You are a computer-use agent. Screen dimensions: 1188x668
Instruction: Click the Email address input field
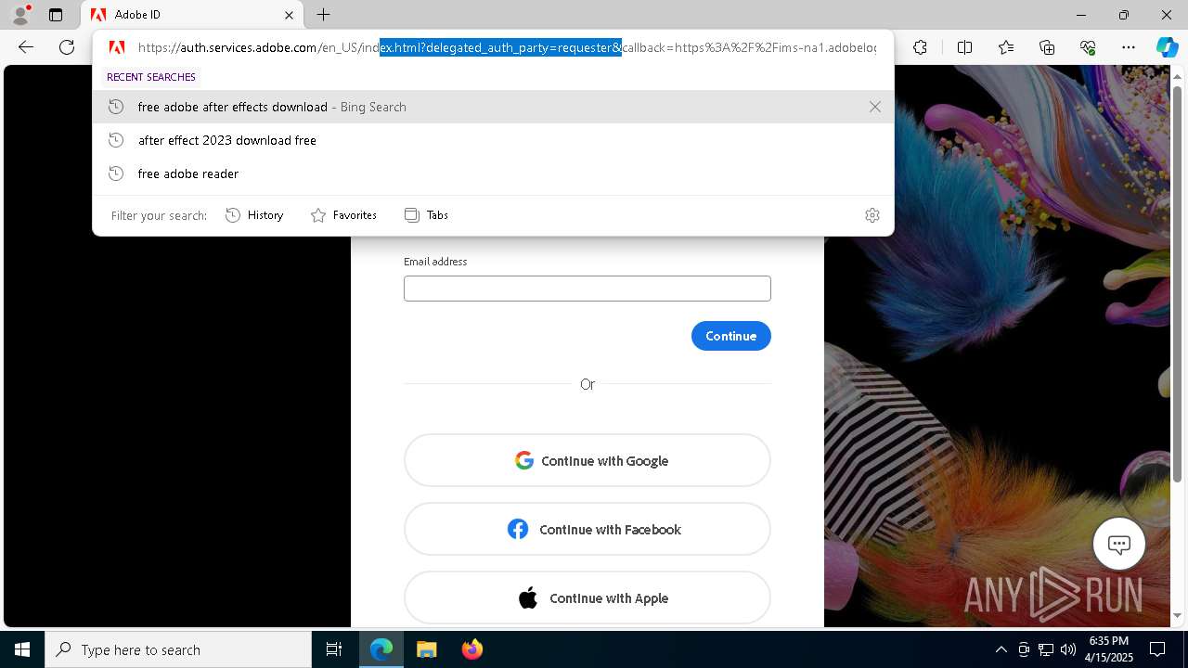point(588,289)
